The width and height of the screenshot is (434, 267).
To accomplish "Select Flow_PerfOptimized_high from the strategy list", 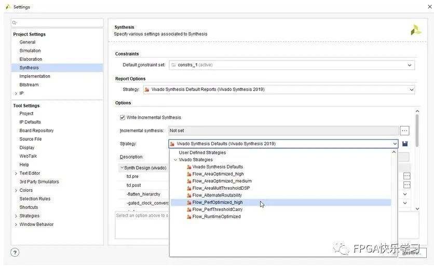I will click(217, 203).
